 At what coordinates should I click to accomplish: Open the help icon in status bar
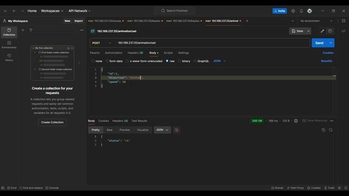point(346,188)
